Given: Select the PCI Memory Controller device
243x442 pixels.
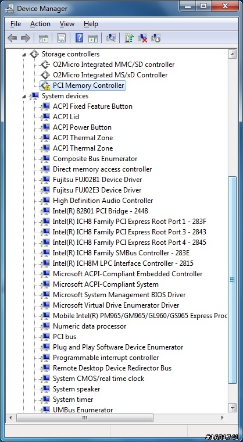Looking at the screenshot, I should pyautogui.click(x=88, y=85).
